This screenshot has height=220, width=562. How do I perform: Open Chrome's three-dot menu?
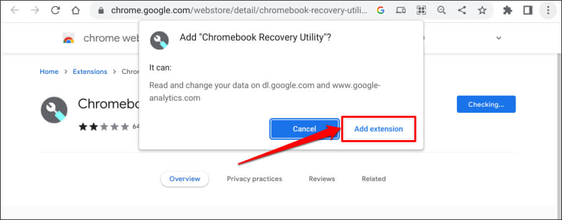(x=547, y=10)
